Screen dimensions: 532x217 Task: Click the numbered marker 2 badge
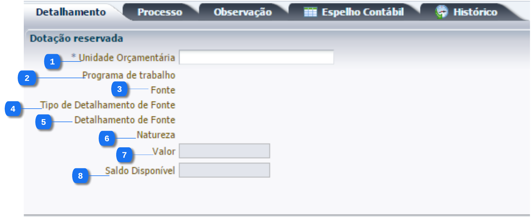27,78
